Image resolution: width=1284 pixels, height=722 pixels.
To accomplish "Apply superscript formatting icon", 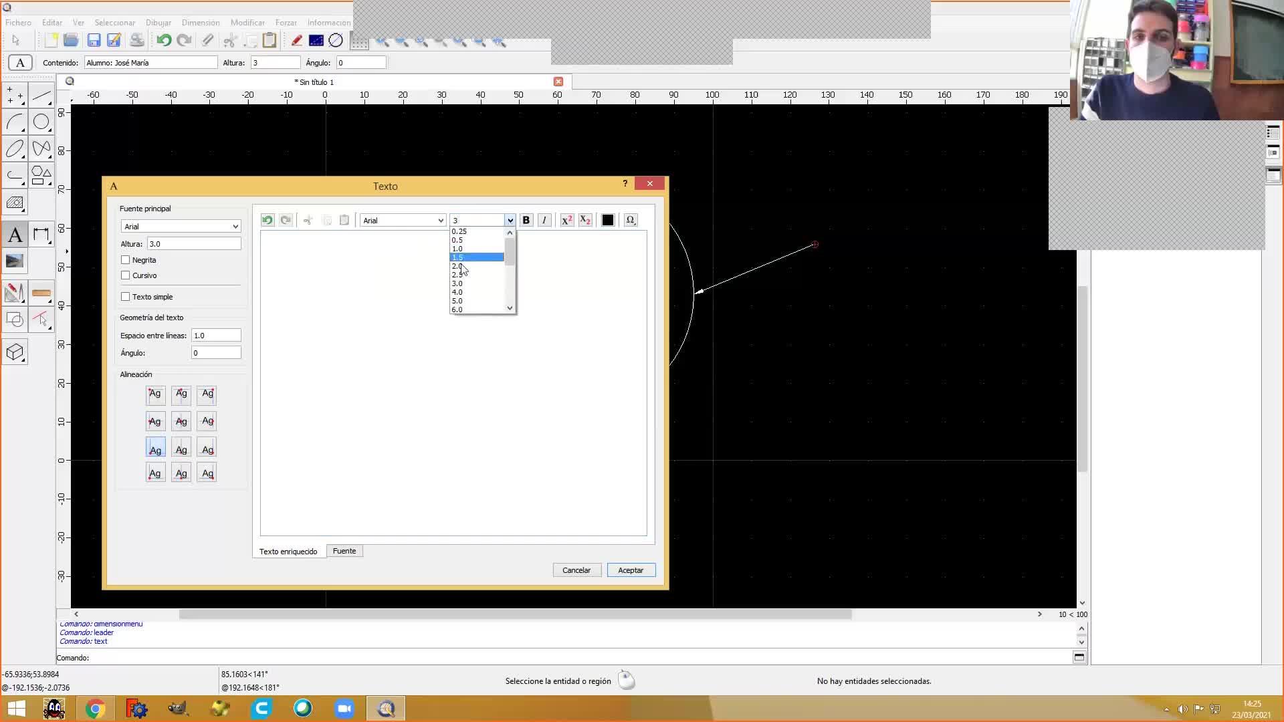I will (x=566, y=220).
